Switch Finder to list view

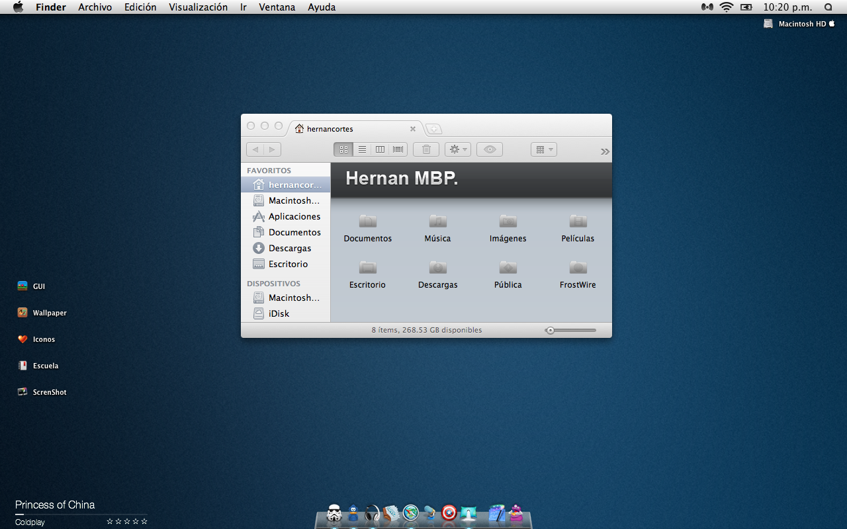362,149
